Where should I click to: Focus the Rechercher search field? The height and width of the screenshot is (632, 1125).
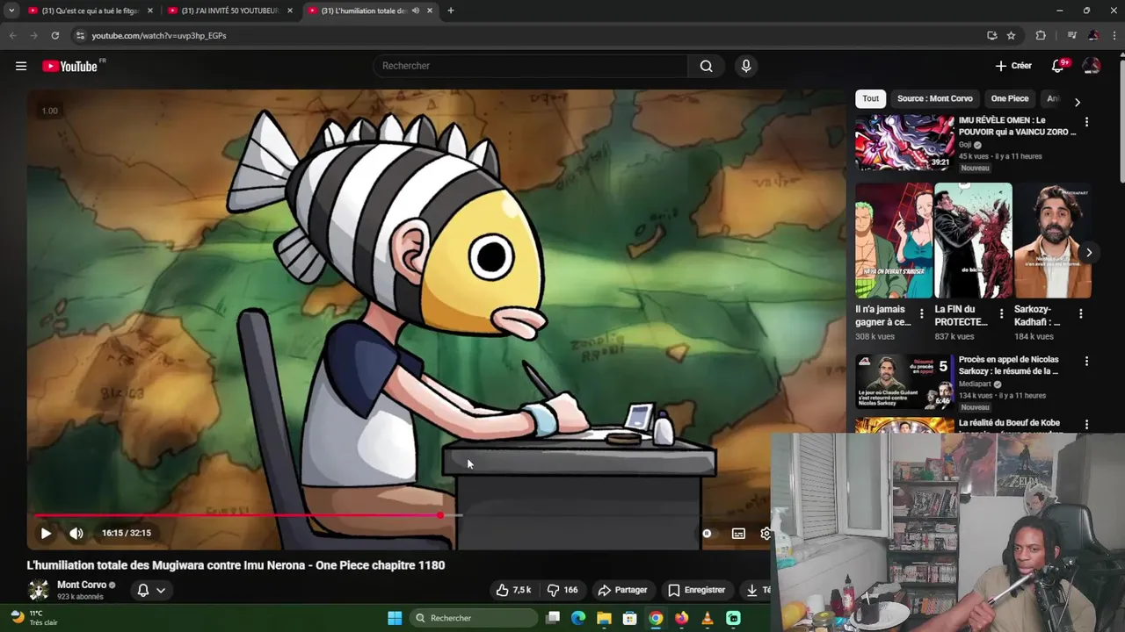(x=530, y=66)
